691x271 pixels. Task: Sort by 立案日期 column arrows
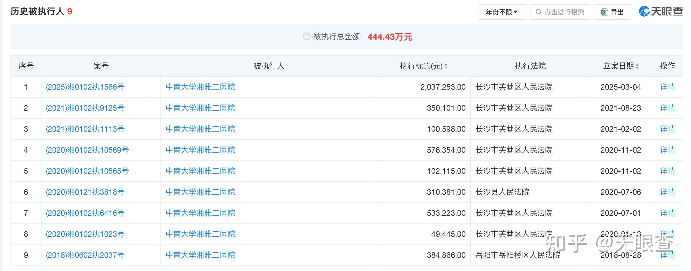point(637,66)
